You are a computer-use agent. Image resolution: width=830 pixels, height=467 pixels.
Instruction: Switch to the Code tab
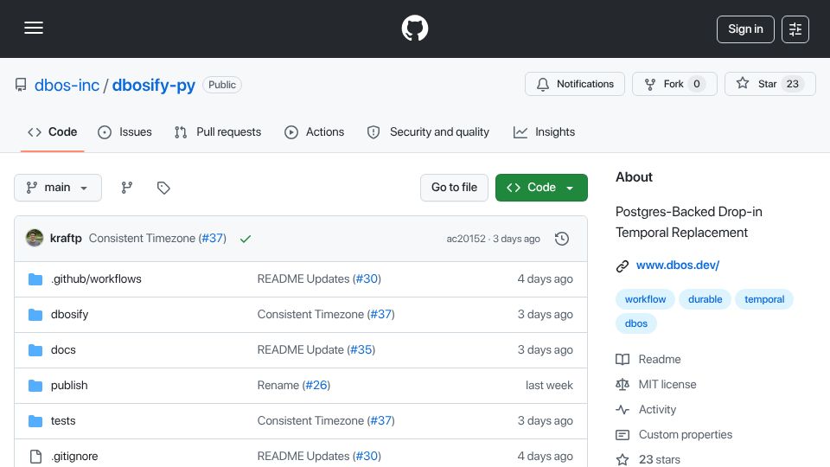pyautogui.click(x=53, y=131)
